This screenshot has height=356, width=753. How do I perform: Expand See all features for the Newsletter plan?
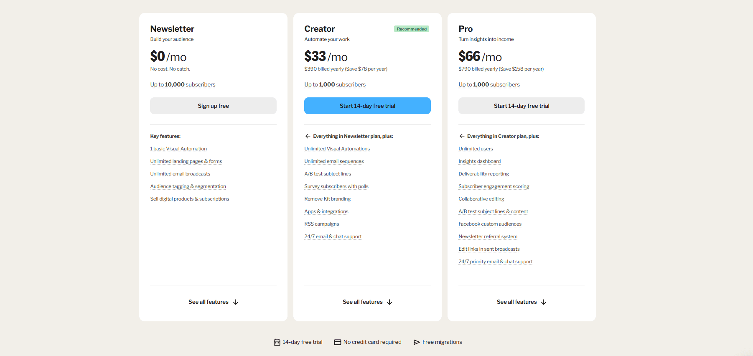(208, 302)
